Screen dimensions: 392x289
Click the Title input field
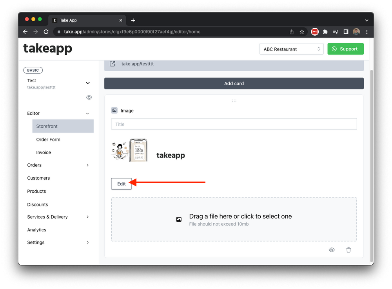coord(234,124)
